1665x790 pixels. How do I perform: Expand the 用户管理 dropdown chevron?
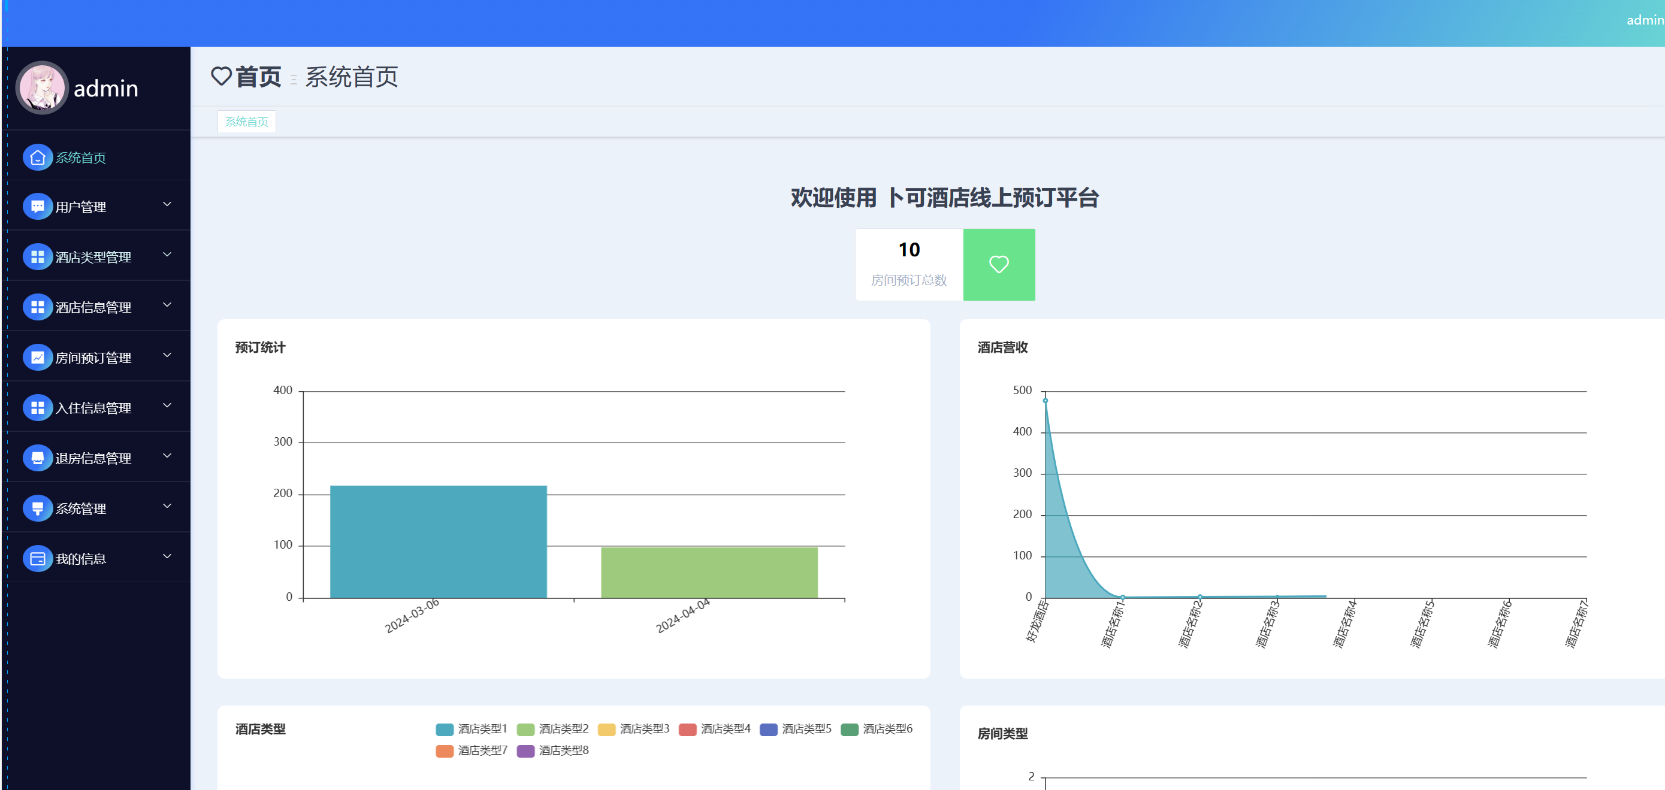[x=167, y=204]
